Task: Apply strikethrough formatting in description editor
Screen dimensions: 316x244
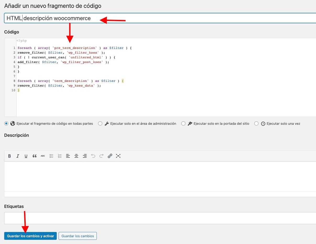Action: [43, 156]
